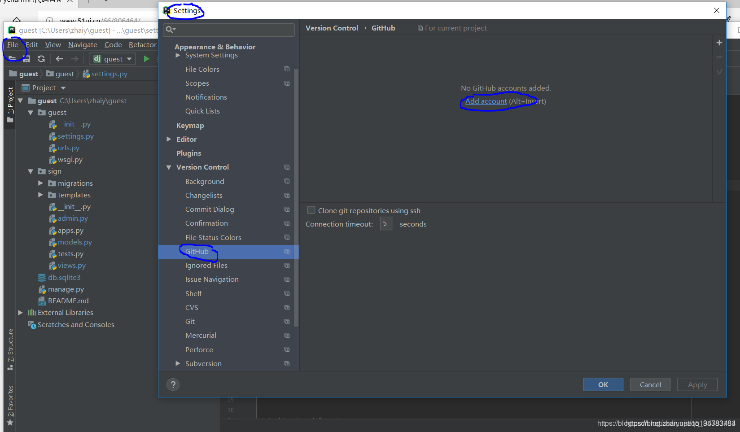Select Plugins in the settings list
The width and height of the screenshot is (740, 432).
188,153
